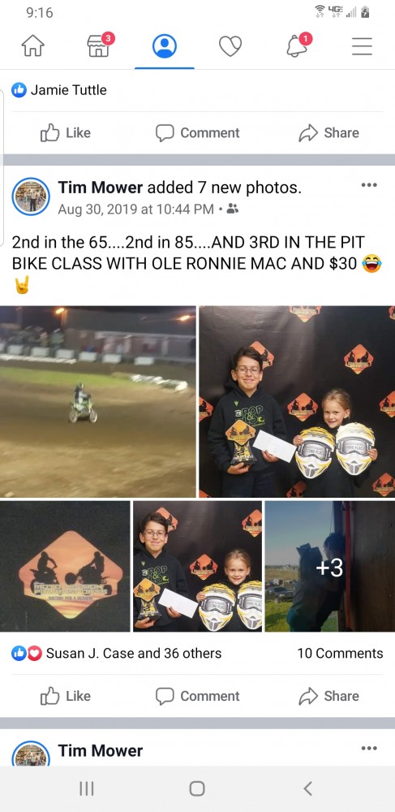This screenshot has height=812, width=395.
Task: Tap the Android back navigation button
Action: tap(307, 788)
